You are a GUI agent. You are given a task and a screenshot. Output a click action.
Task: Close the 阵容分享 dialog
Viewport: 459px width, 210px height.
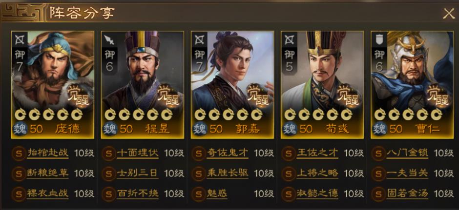448,14
